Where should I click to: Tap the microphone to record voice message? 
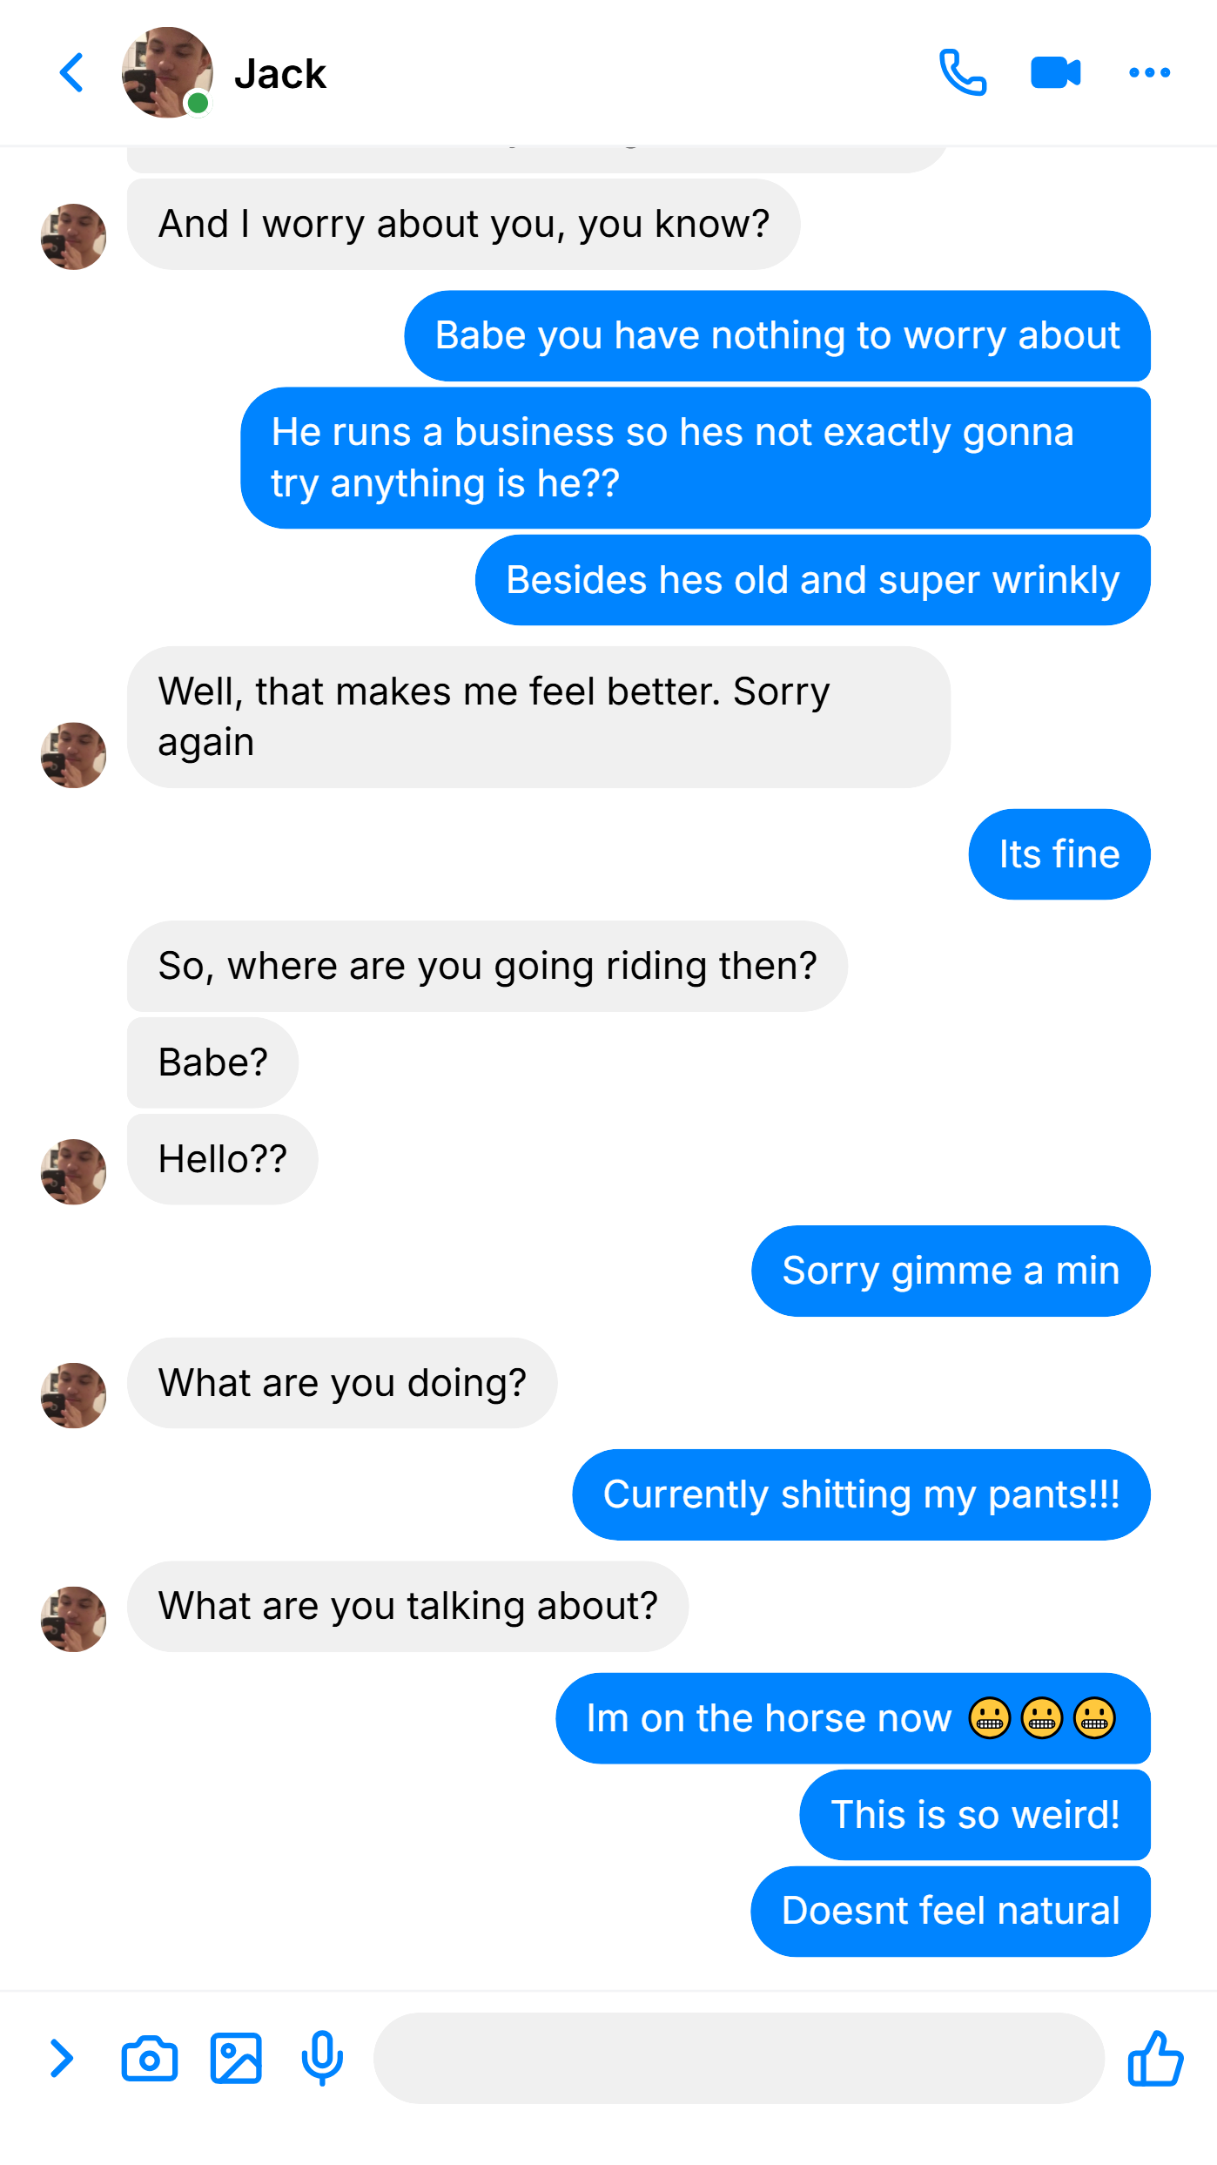(322, 2059)
